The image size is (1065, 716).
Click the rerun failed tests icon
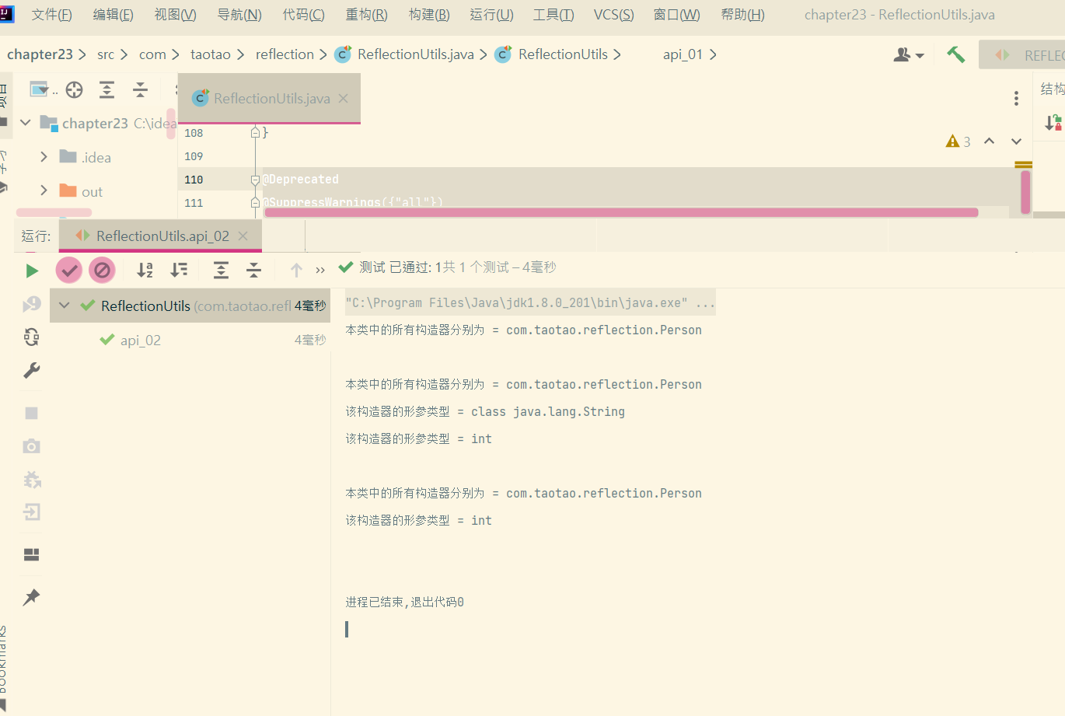(x=31, y=337)
